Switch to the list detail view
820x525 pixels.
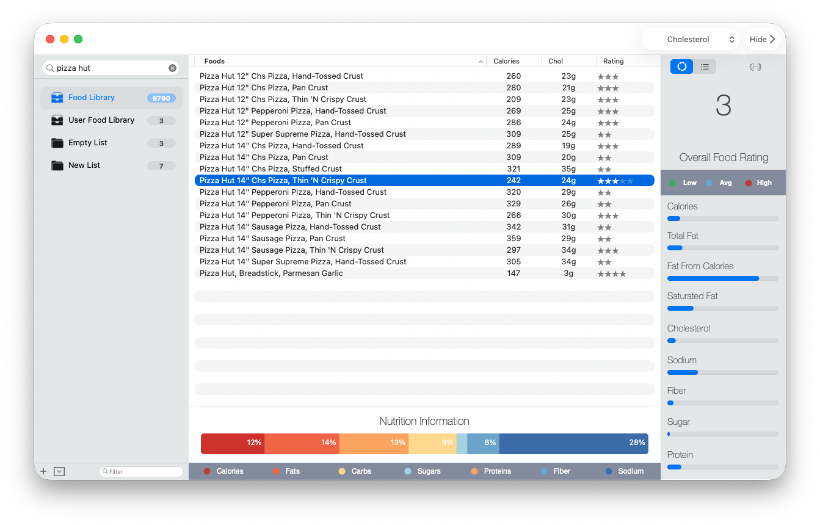click(705, 67)
